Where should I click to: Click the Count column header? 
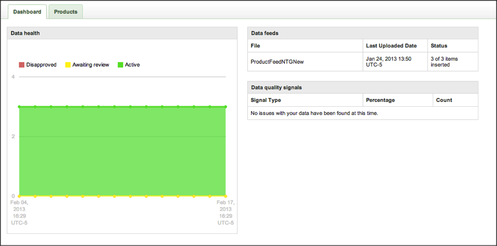(x=444, y=100)
